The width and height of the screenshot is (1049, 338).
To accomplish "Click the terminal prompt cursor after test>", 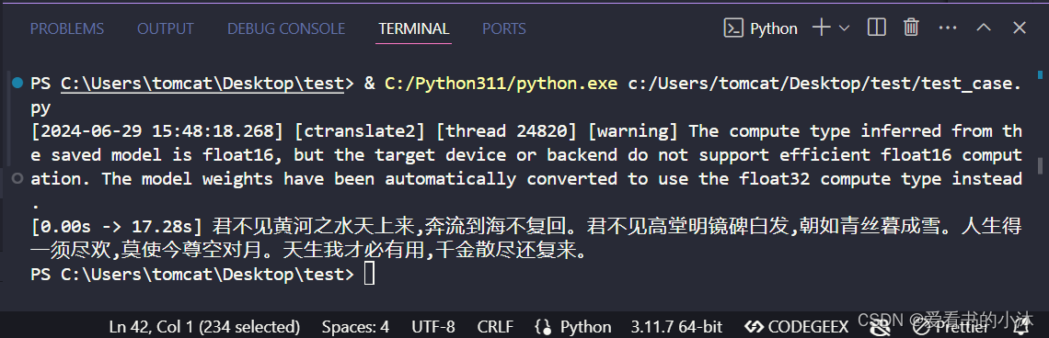I will tap(369, 274).
